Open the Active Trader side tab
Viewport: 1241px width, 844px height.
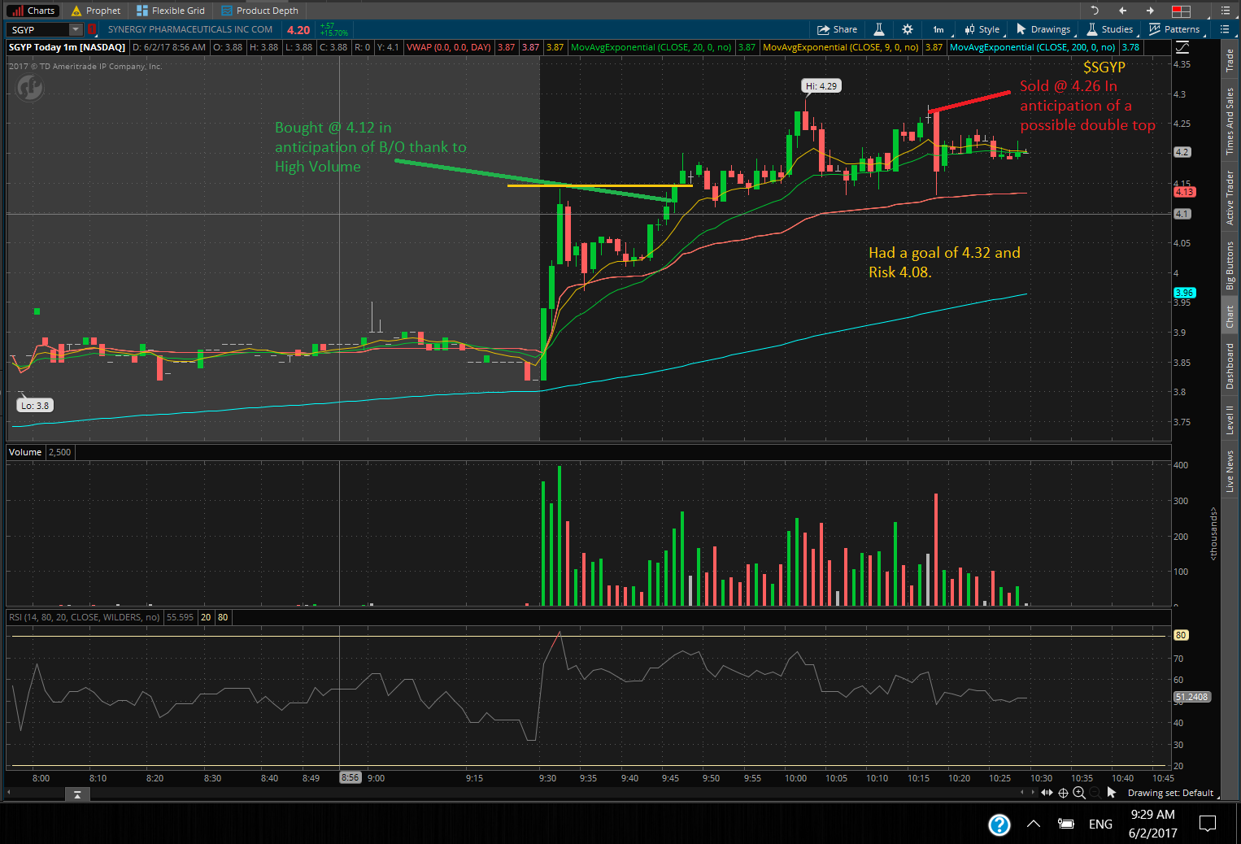[1230, 198]
